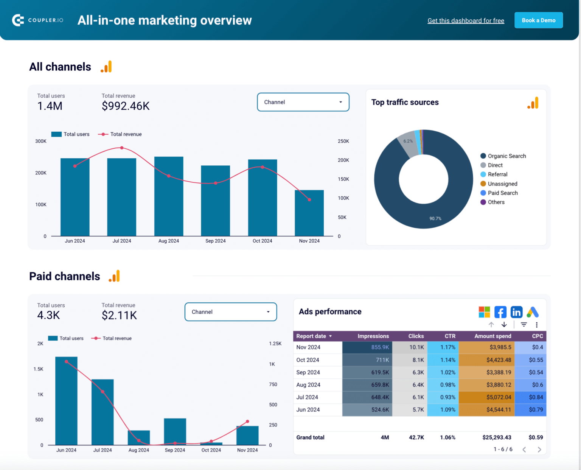This screenshot has width=581, height=470.
Task: Go to next page of Ads performance table
Action: (540, 450)
